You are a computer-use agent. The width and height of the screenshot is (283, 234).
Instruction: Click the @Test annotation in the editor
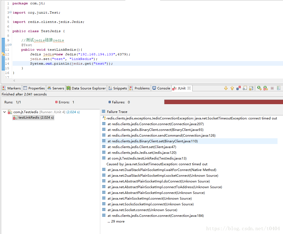coord(26,45)
